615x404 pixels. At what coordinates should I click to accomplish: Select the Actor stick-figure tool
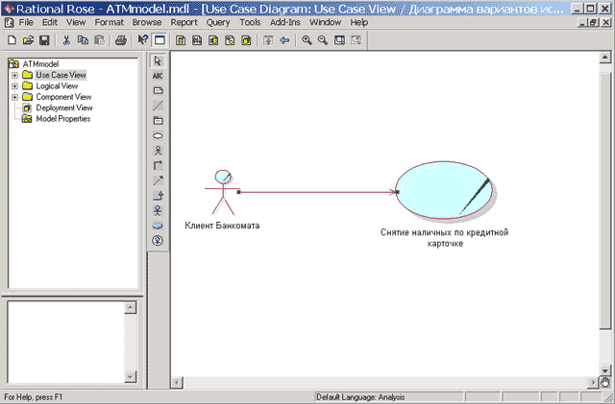tap(158, 151)
